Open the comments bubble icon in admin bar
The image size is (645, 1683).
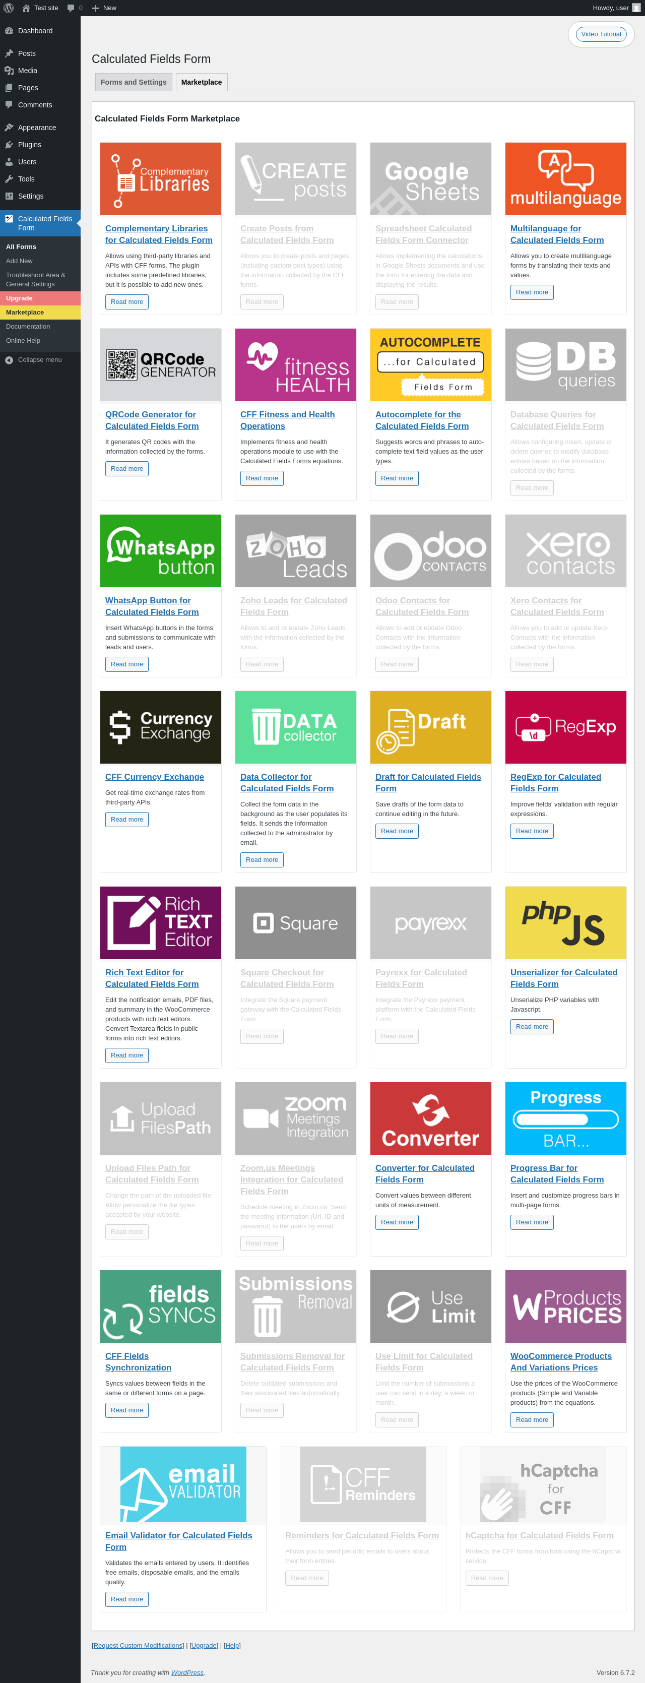pos(71,8)
